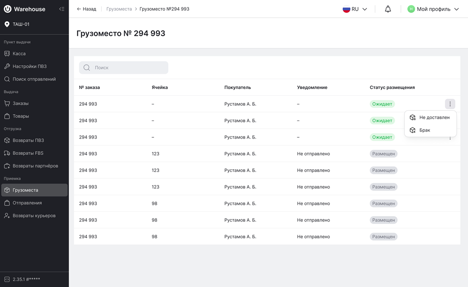Choose Брак in the context menu
468x287 pixels.
tap(424, 130)
